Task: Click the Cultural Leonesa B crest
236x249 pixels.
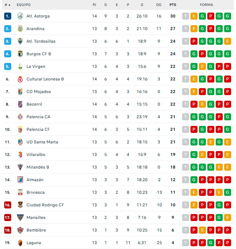Action: tap(20, 79)
